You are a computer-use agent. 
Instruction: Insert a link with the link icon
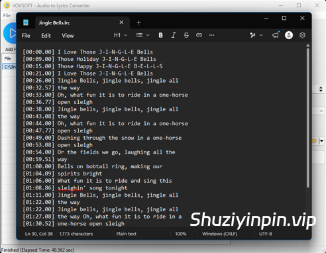[199, 35]
